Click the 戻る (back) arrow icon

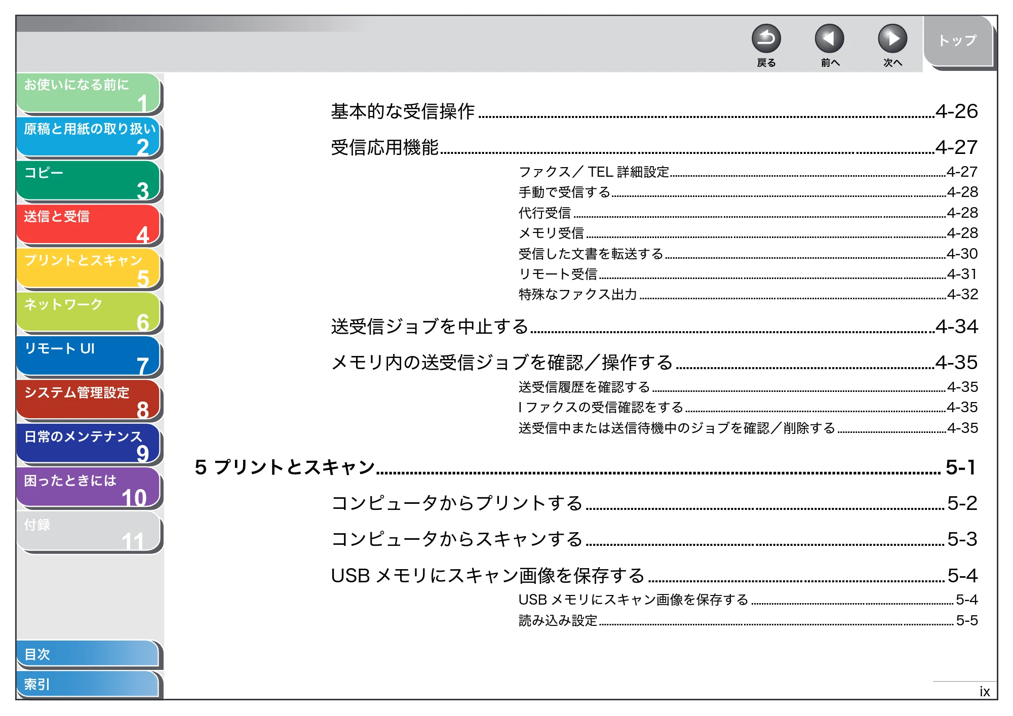766,38
